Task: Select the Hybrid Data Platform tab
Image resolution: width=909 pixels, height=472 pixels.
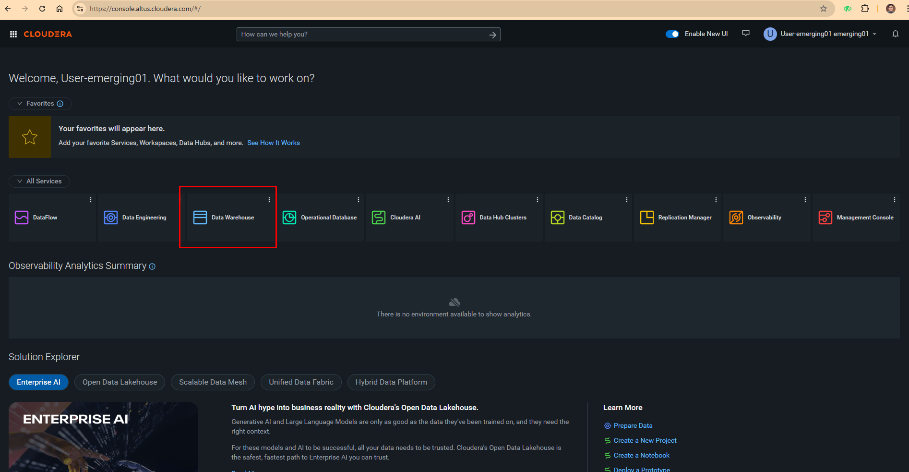Action: 391,382
